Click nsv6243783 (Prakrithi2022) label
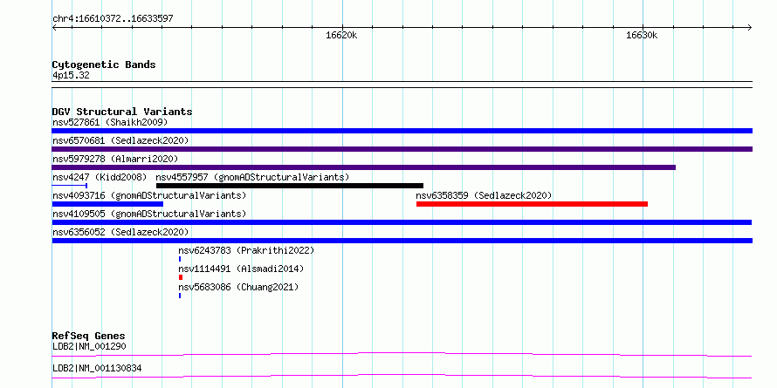 [246, 250]
